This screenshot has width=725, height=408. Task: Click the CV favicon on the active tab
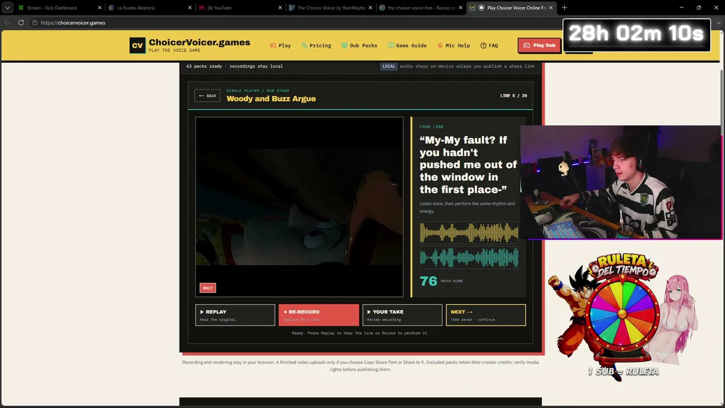pyautogui.click(x=472, y=8)
